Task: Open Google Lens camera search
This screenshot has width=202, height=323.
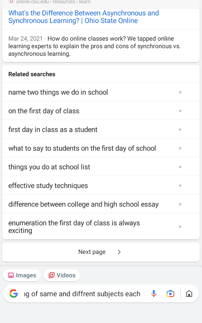Action: click(170, 294)
